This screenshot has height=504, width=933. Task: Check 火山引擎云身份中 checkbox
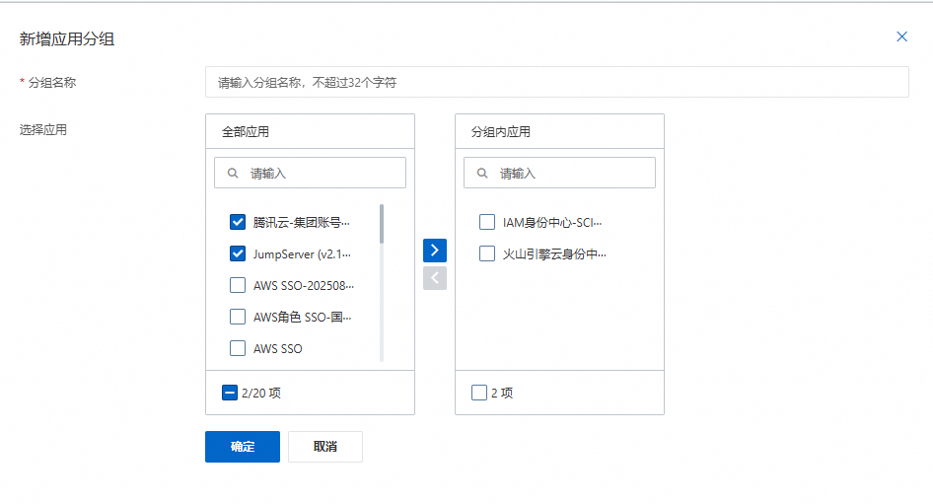click(487, 253)
